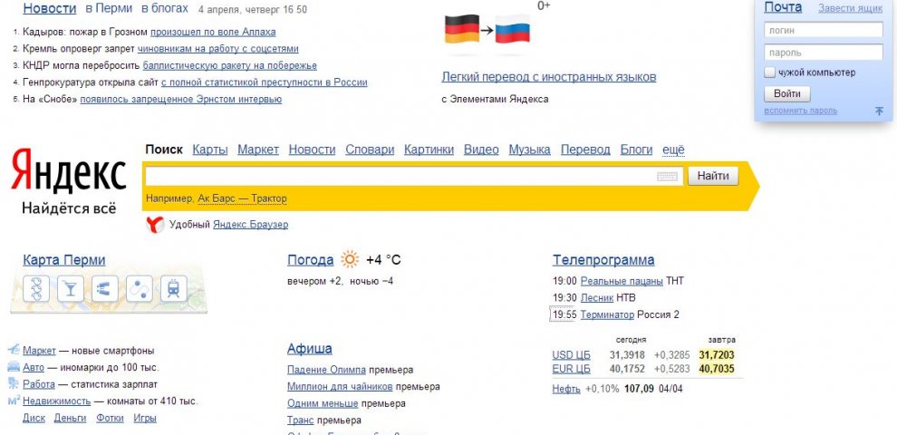This screenshot has height=435, width=897.
Task: Open the Почта heading link
Action: point(783,7)
